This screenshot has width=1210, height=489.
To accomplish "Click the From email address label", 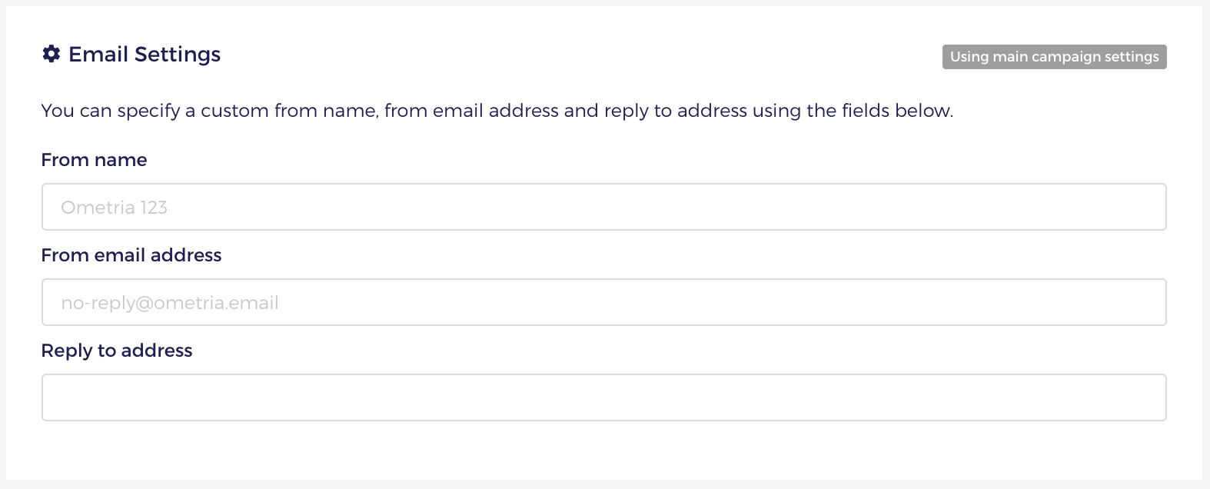I will (x=131, y=255).
